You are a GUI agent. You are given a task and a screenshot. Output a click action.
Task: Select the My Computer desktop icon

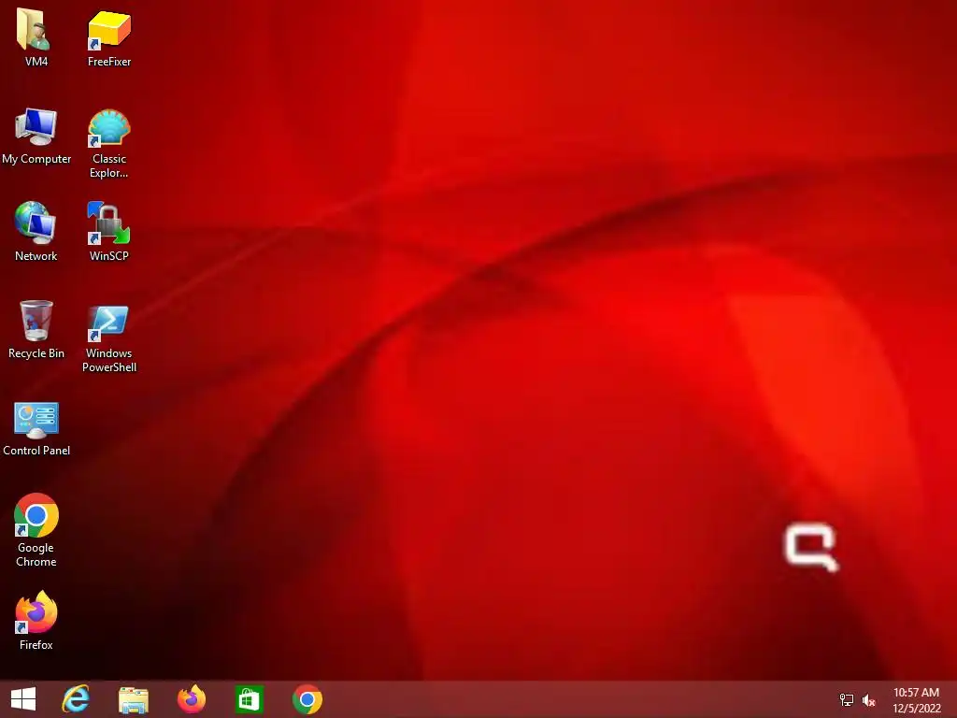(36, 127)
